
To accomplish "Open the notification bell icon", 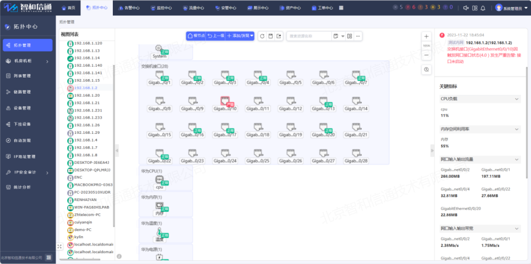I will [x=483, y=8].
